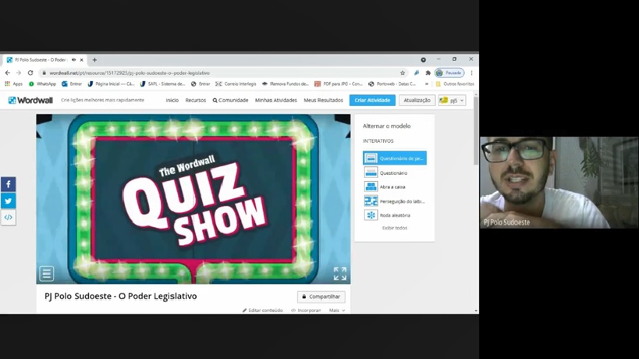Select the Roda aleatória template
Image resolution: width=639 pixels, height=359 pixels.
(x=394, y=215)
